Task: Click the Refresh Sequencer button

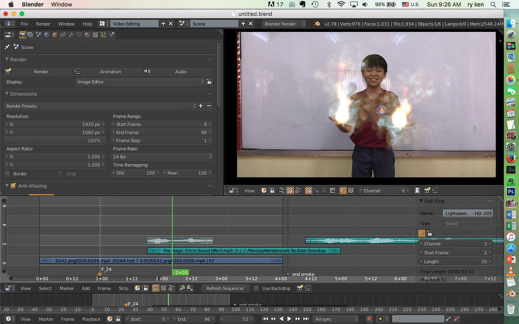Action: [225, 288]
